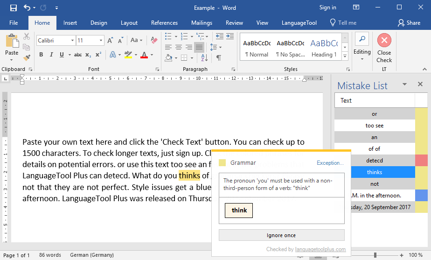Viewport: 431px width, 260px height.
Task: Open the Calibri font name dropdown
Action: click(x=72, y=41)
